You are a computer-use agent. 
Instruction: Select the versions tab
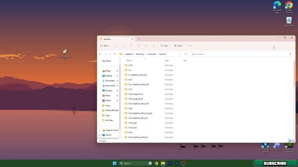pos(116,39)
